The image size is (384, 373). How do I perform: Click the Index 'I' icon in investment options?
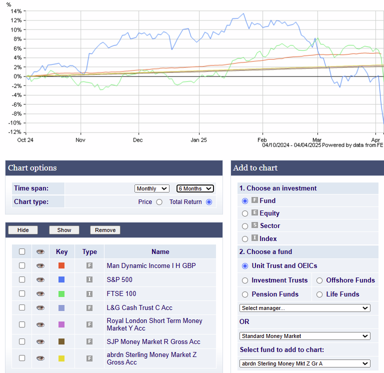click(x=254, y=238)
